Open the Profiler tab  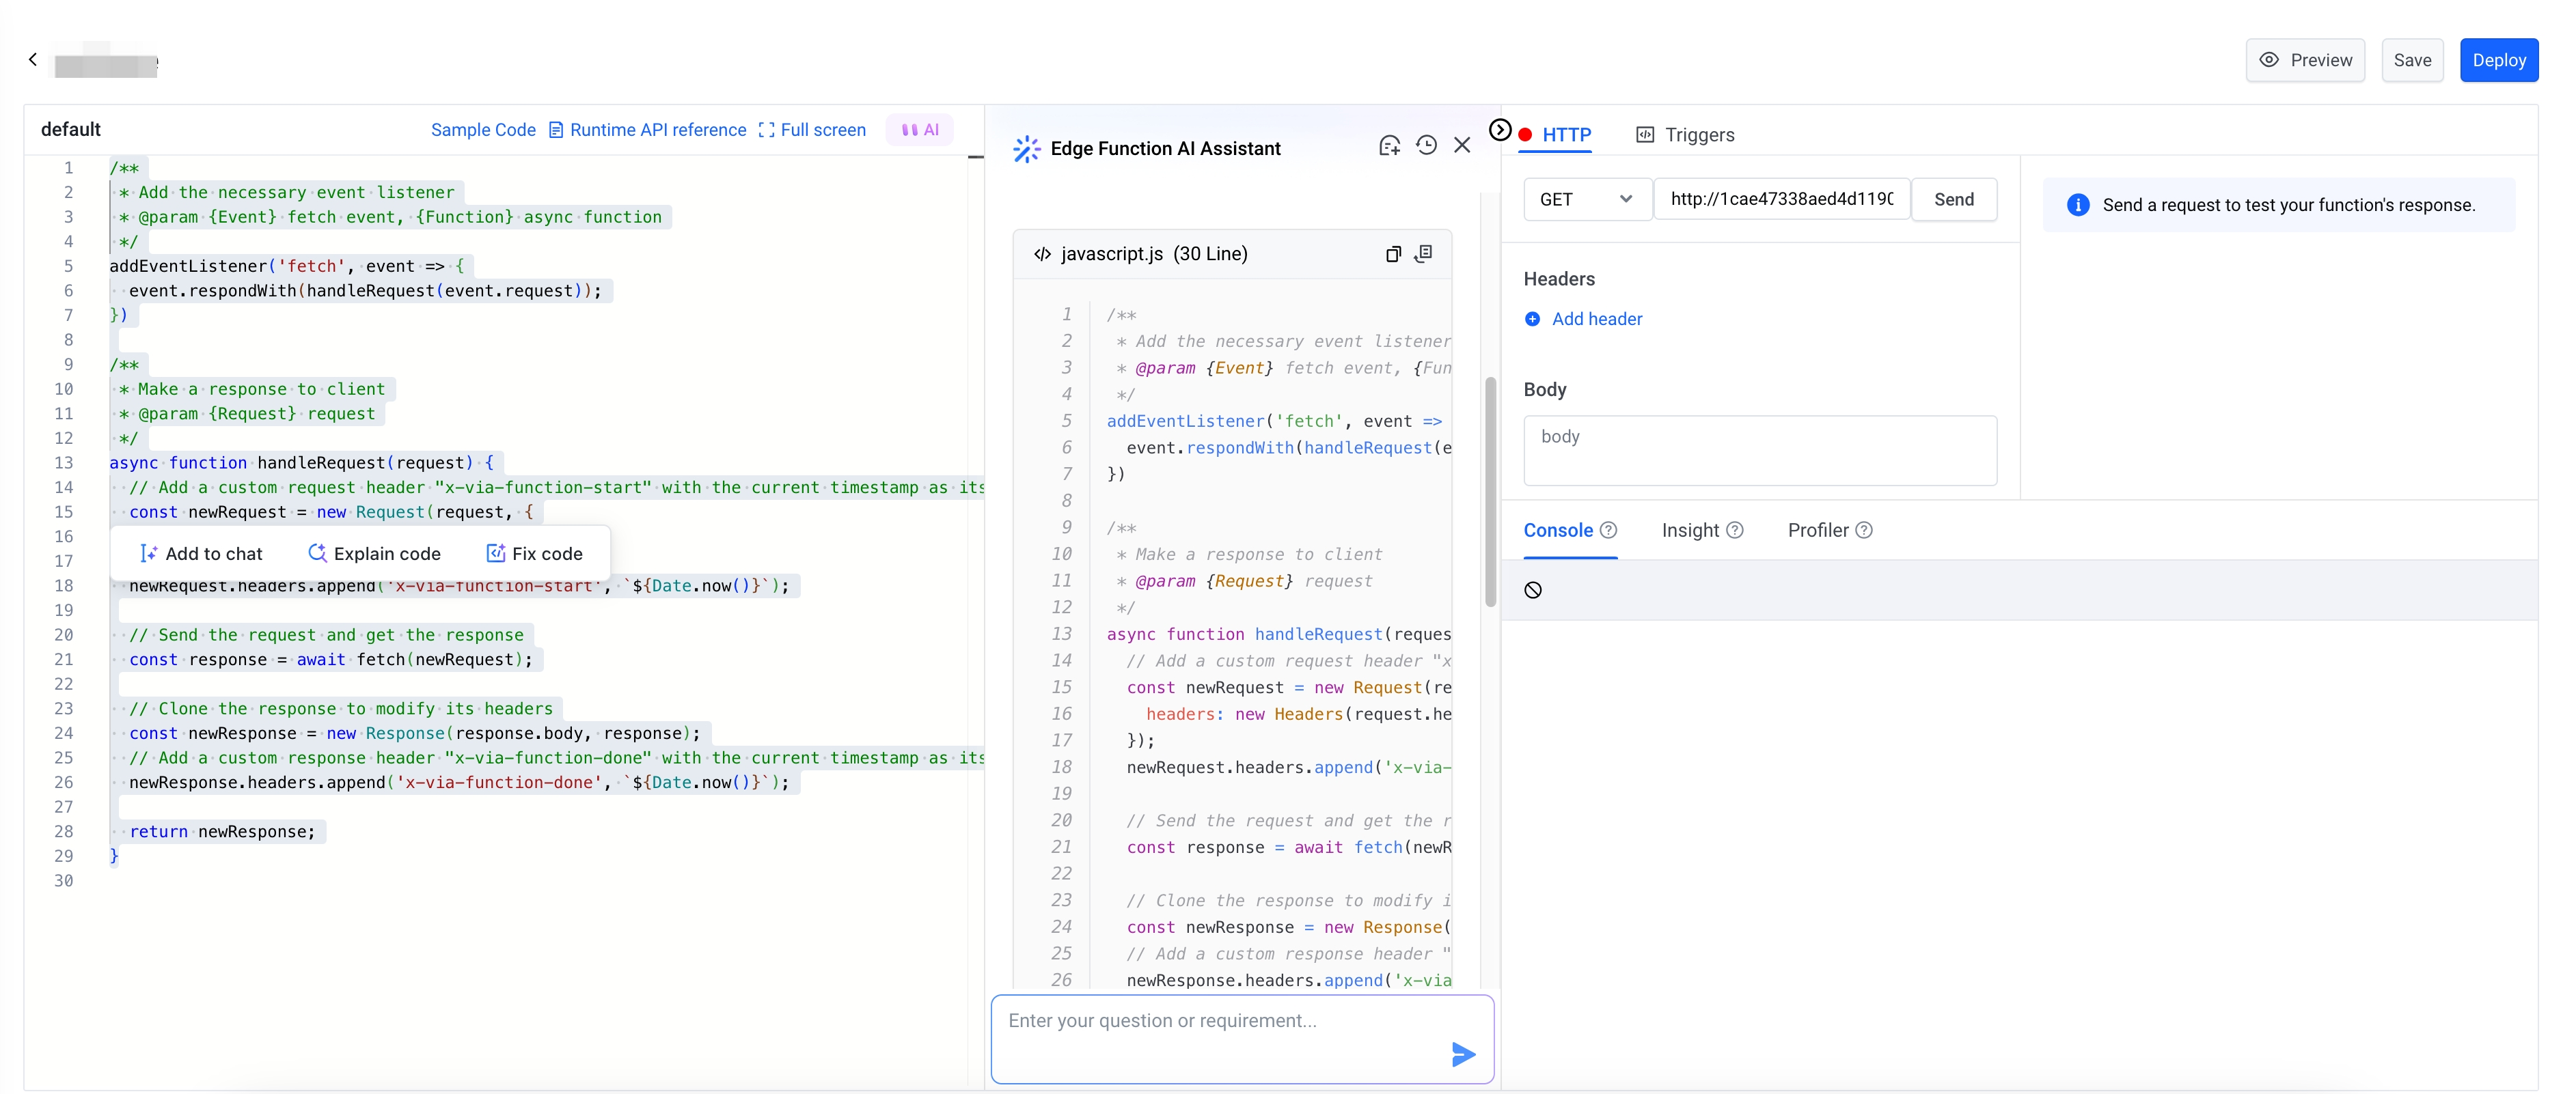(x=1817, y=531)
